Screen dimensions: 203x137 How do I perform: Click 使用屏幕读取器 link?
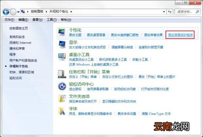tap(97, 89)
